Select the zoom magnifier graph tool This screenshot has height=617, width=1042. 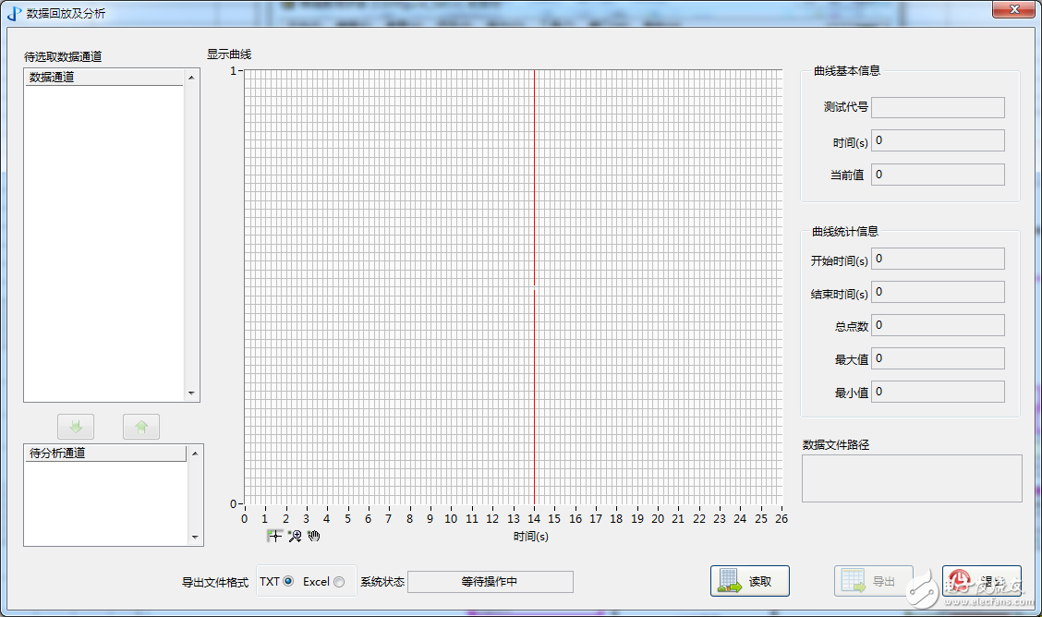click(x=295, y=536)
